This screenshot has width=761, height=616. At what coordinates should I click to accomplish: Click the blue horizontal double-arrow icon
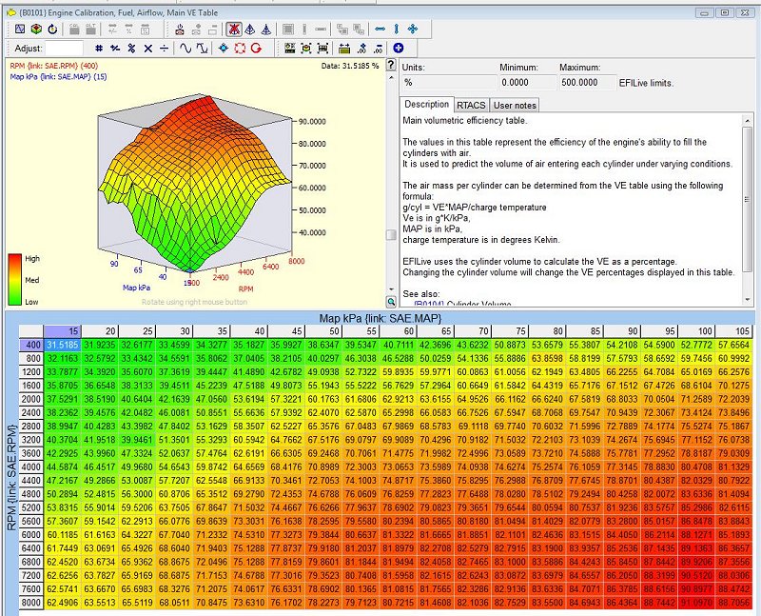380,30
